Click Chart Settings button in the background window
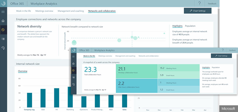The height and width of the screenshot is (112, 238). point(198,11)
